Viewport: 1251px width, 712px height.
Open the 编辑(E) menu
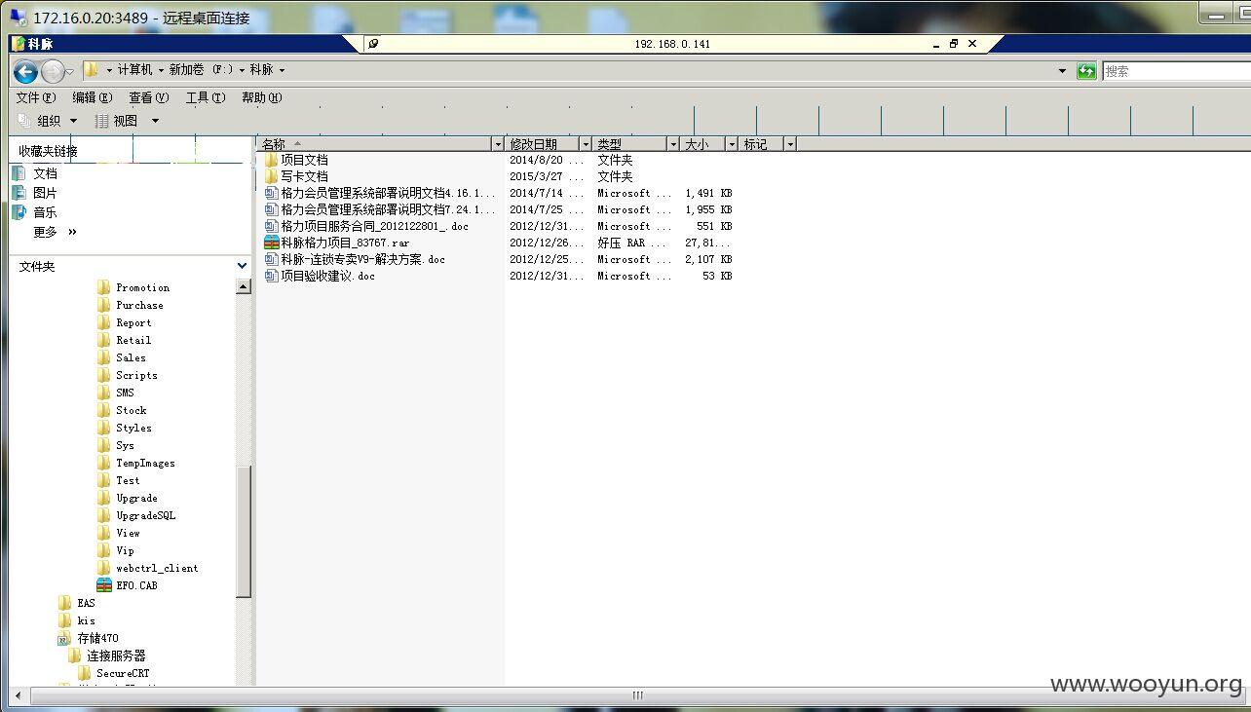pyautogui.click(x=93, y=97)
